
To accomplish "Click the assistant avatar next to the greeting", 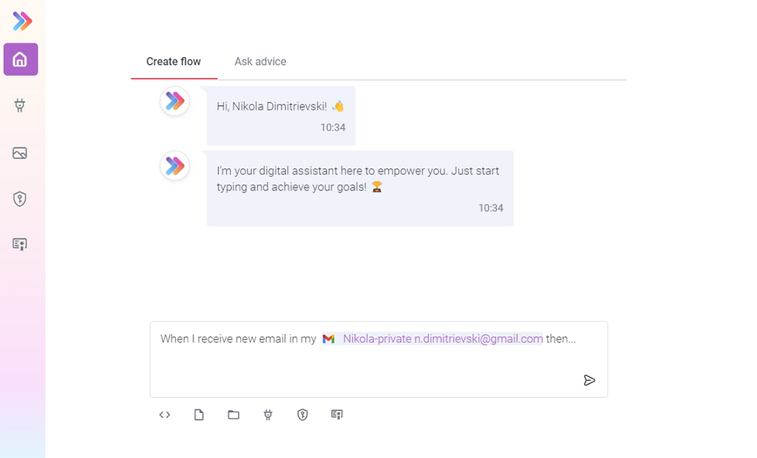I will (174, 101).
